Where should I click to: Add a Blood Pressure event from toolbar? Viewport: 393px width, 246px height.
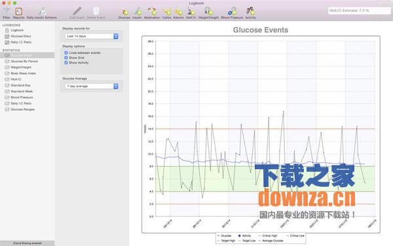click(232, 12)
